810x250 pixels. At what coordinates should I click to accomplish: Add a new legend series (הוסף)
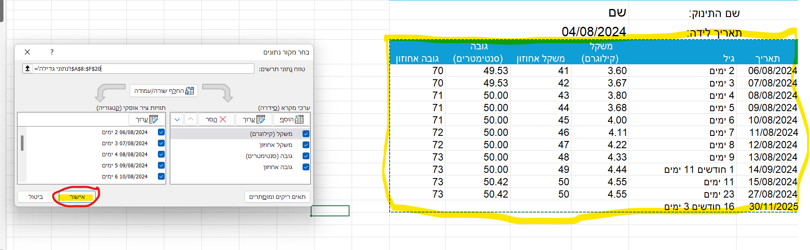[x=292, y=119]
